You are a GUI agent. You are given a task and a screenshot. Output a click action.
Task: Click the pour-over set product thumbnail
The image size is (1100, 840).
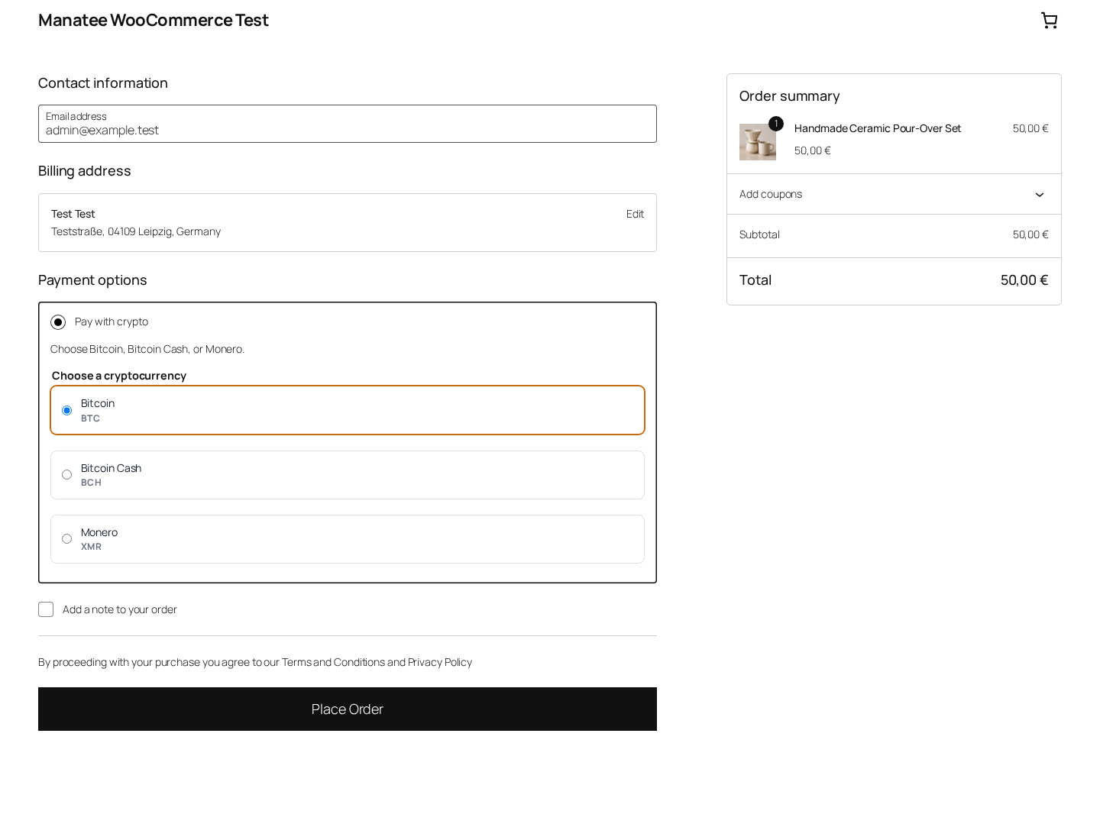[758, 142]
